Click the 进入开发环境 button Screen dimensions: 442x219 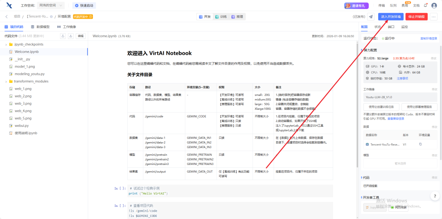pyautogui.click(x=391, y=17)
